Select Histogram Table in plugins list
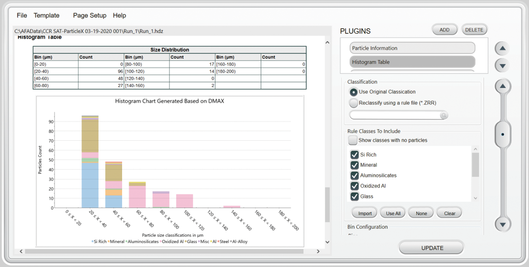The width and height of the screenshot is (529, 267). click(x=412, y=62)
